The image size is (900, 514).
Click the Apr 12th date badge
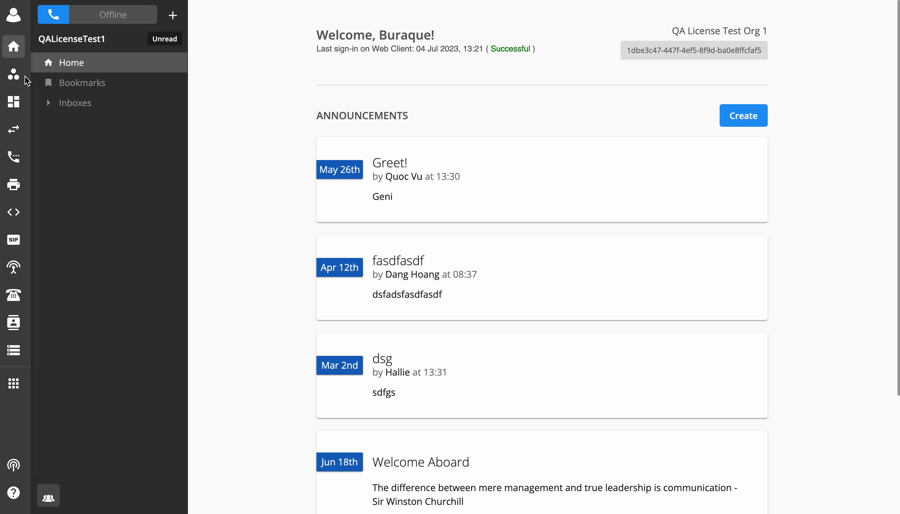click(339, 268)
